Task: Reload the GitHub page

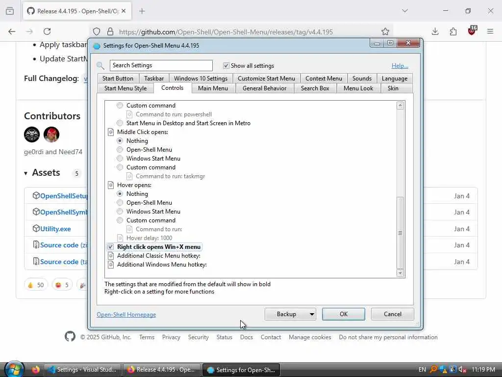Action: click(47, 31)
